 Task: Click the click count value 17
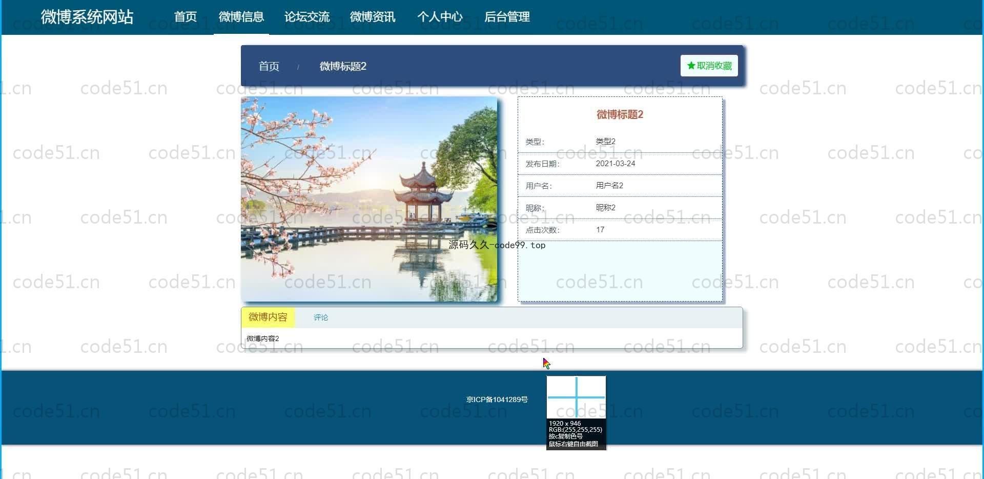[600, 229]
